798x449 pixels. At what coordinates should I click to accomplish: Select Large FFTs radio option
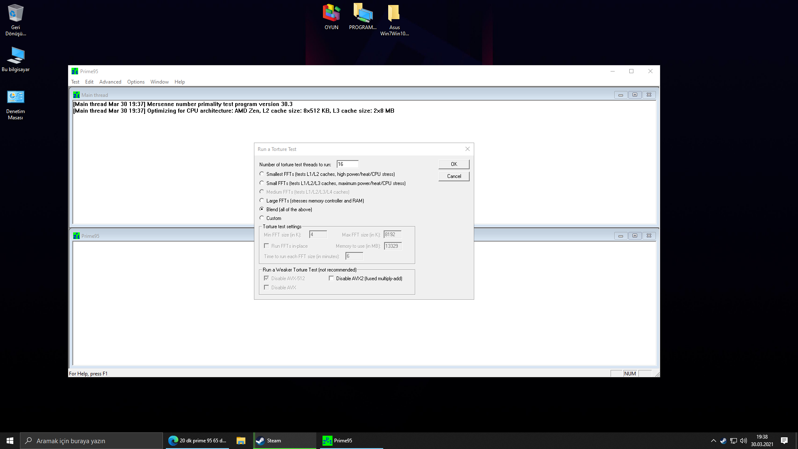(262, 201)
